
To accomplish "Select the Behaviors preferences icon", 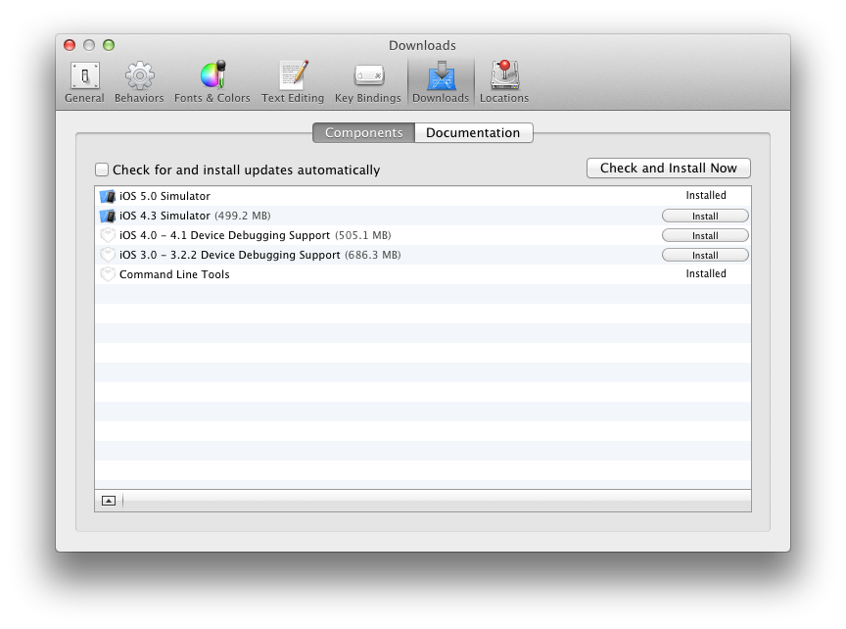I will click(x=138, y=78).
